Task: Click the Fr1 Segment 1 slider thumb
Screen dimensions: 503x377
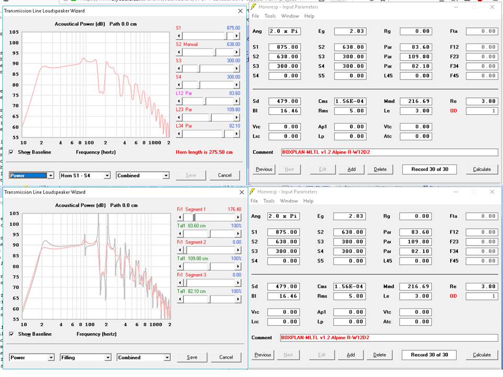Action: click(x=194, y=217)
